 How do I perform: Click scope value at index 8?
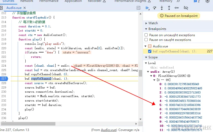click(183, 117)
